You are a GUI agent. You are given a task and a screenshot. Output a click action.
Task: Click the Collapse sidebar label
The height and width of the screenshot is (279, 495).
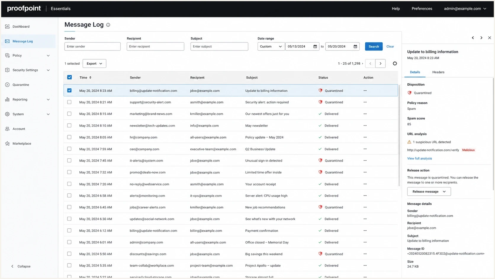24,266
